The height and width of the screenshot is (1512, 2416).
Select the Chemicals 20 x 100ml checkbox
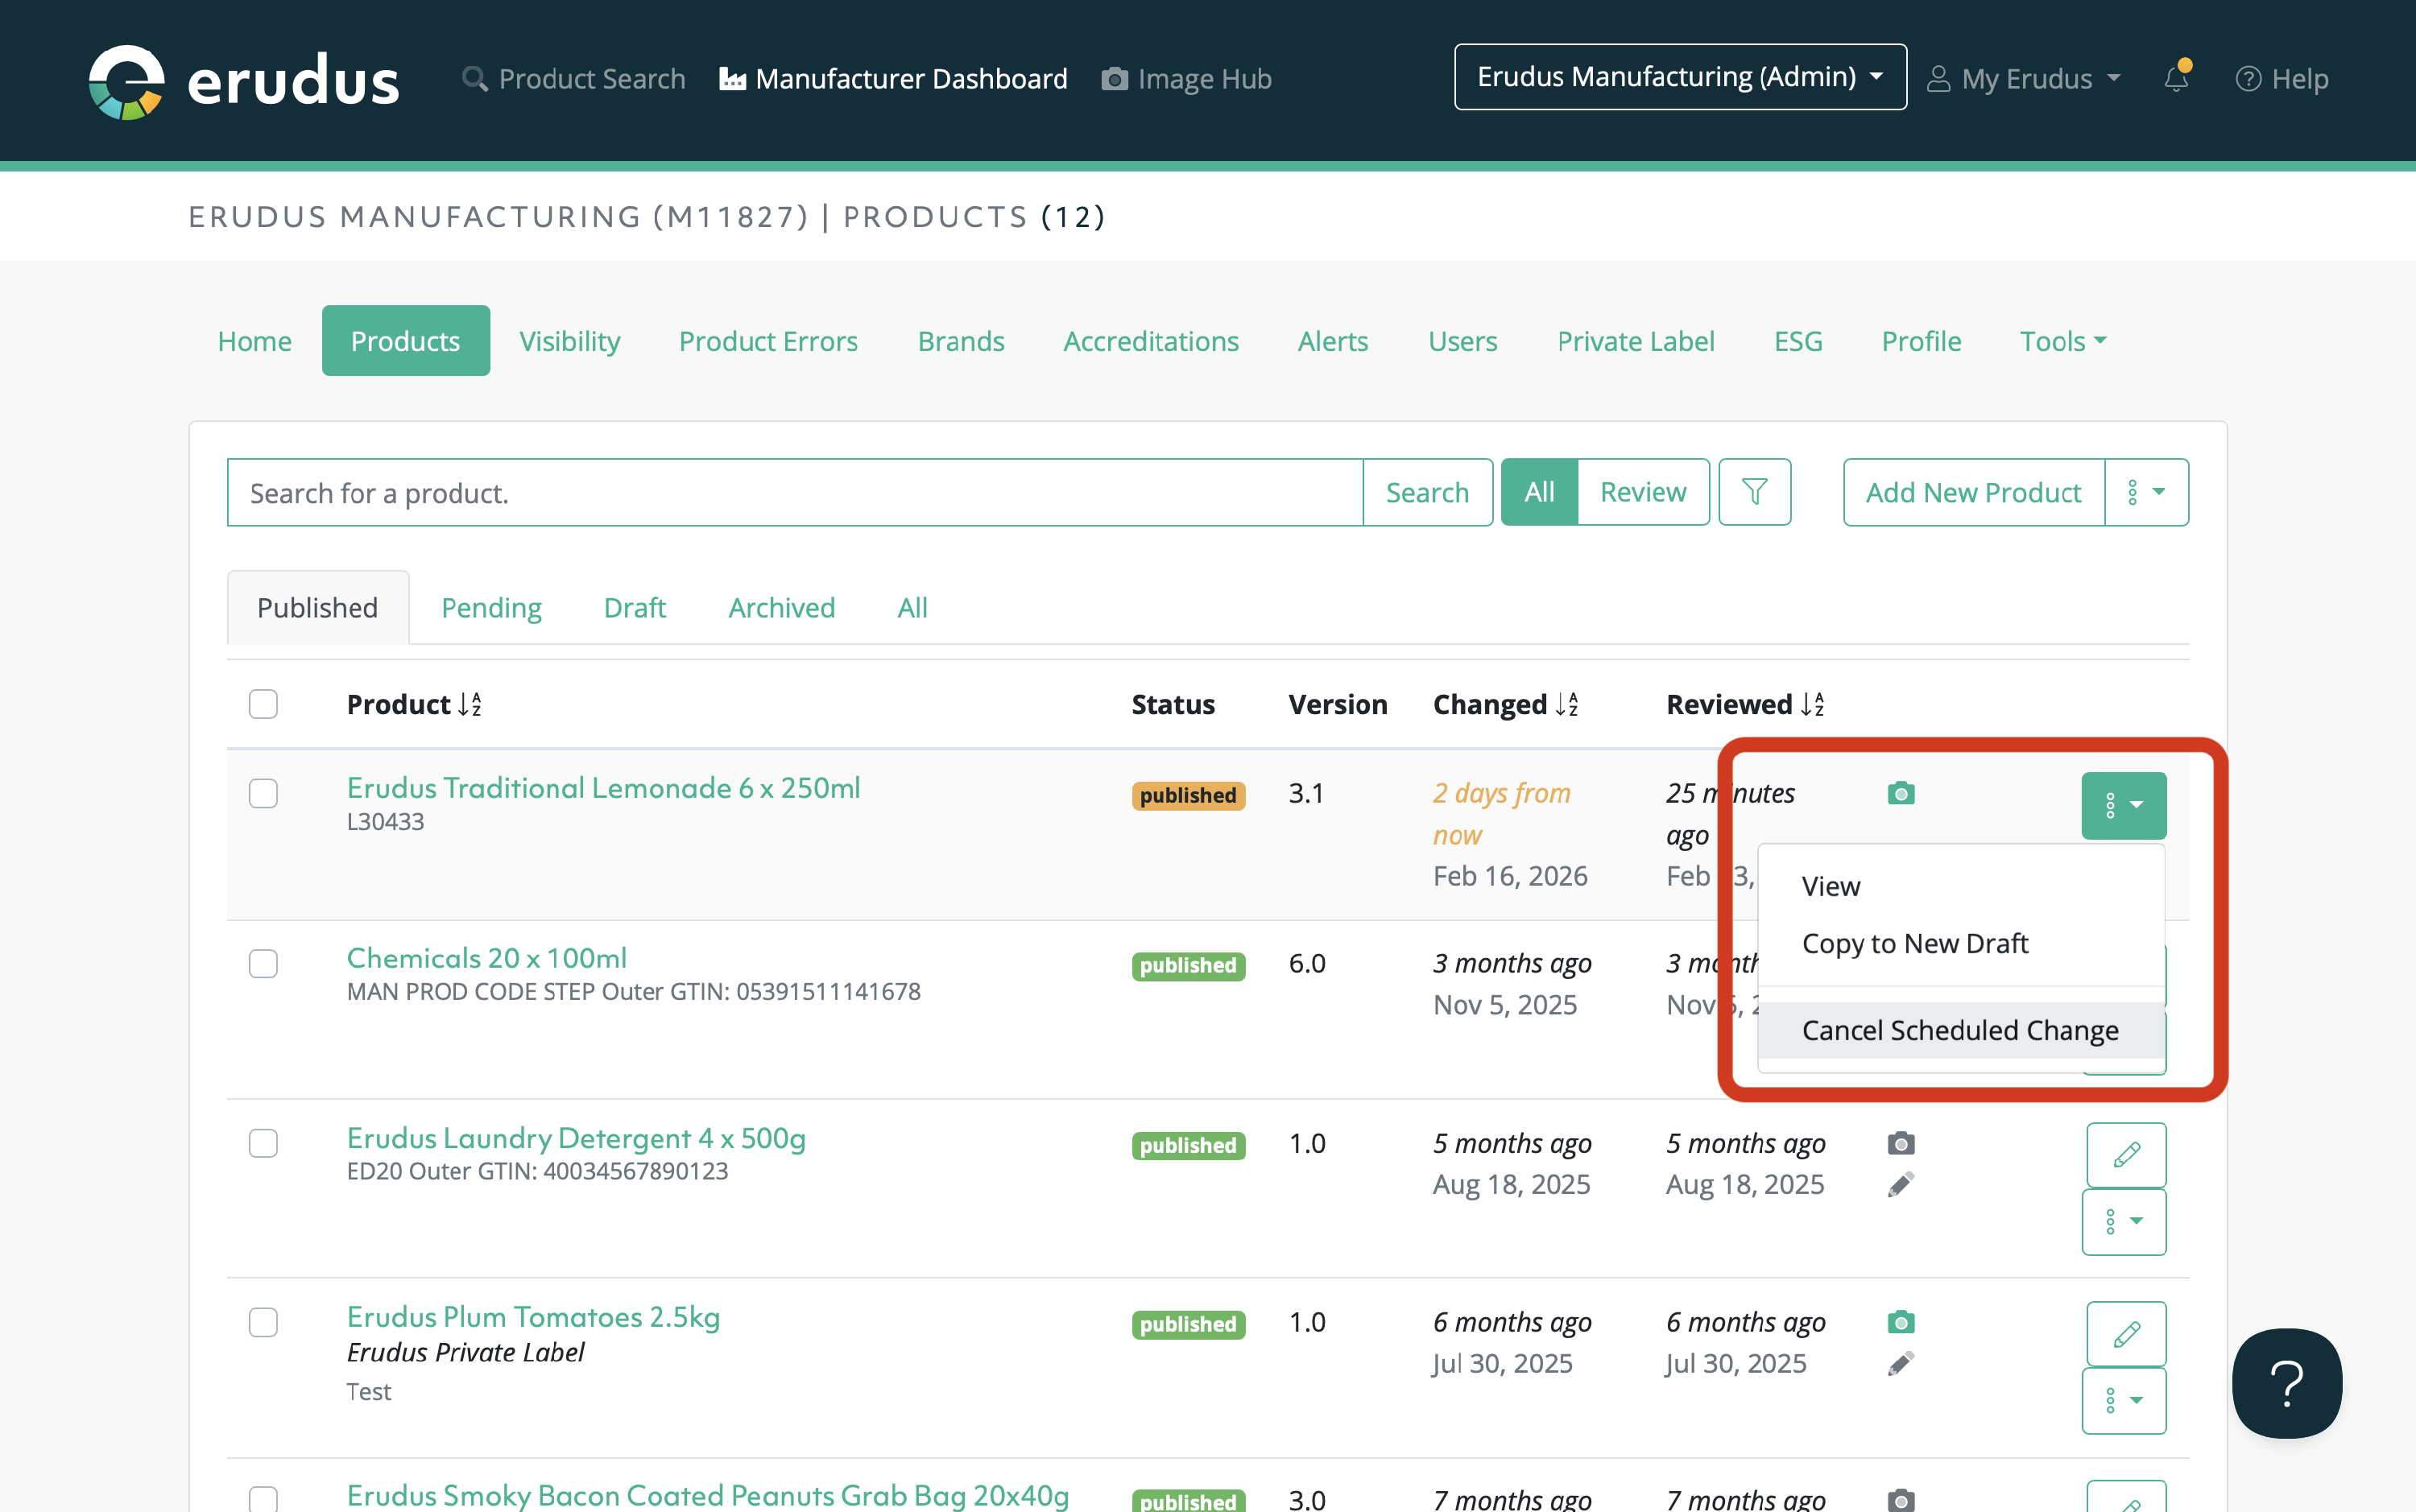pyautogui.click(x=263, y=963)
